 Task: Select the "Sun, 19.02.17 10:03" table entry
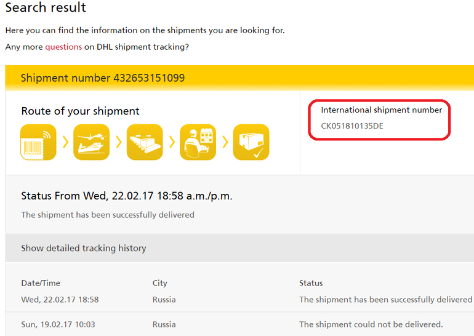60,324
